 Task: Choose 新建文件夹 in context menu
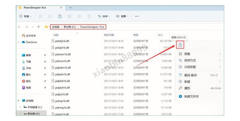[200, 97]
